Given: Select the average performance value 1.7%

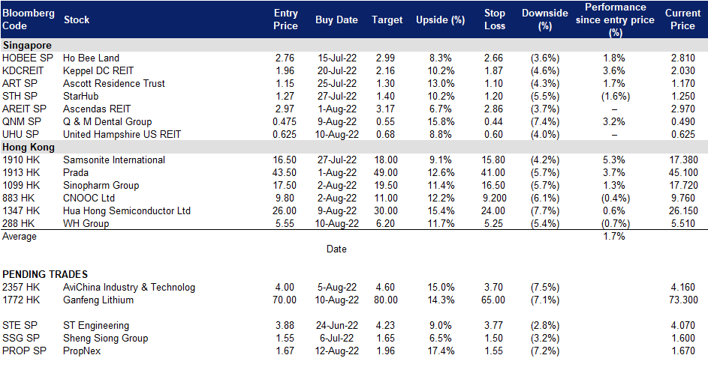Looking at the screenshot, I should (x=614, y=236).
